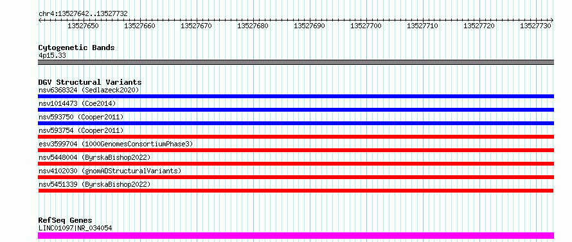The width and height of the screenshot is (572, 242).
Task: Open variant esv3599704 (1000GenomesConsortiumPhase3) label
Action: [116, 144]
